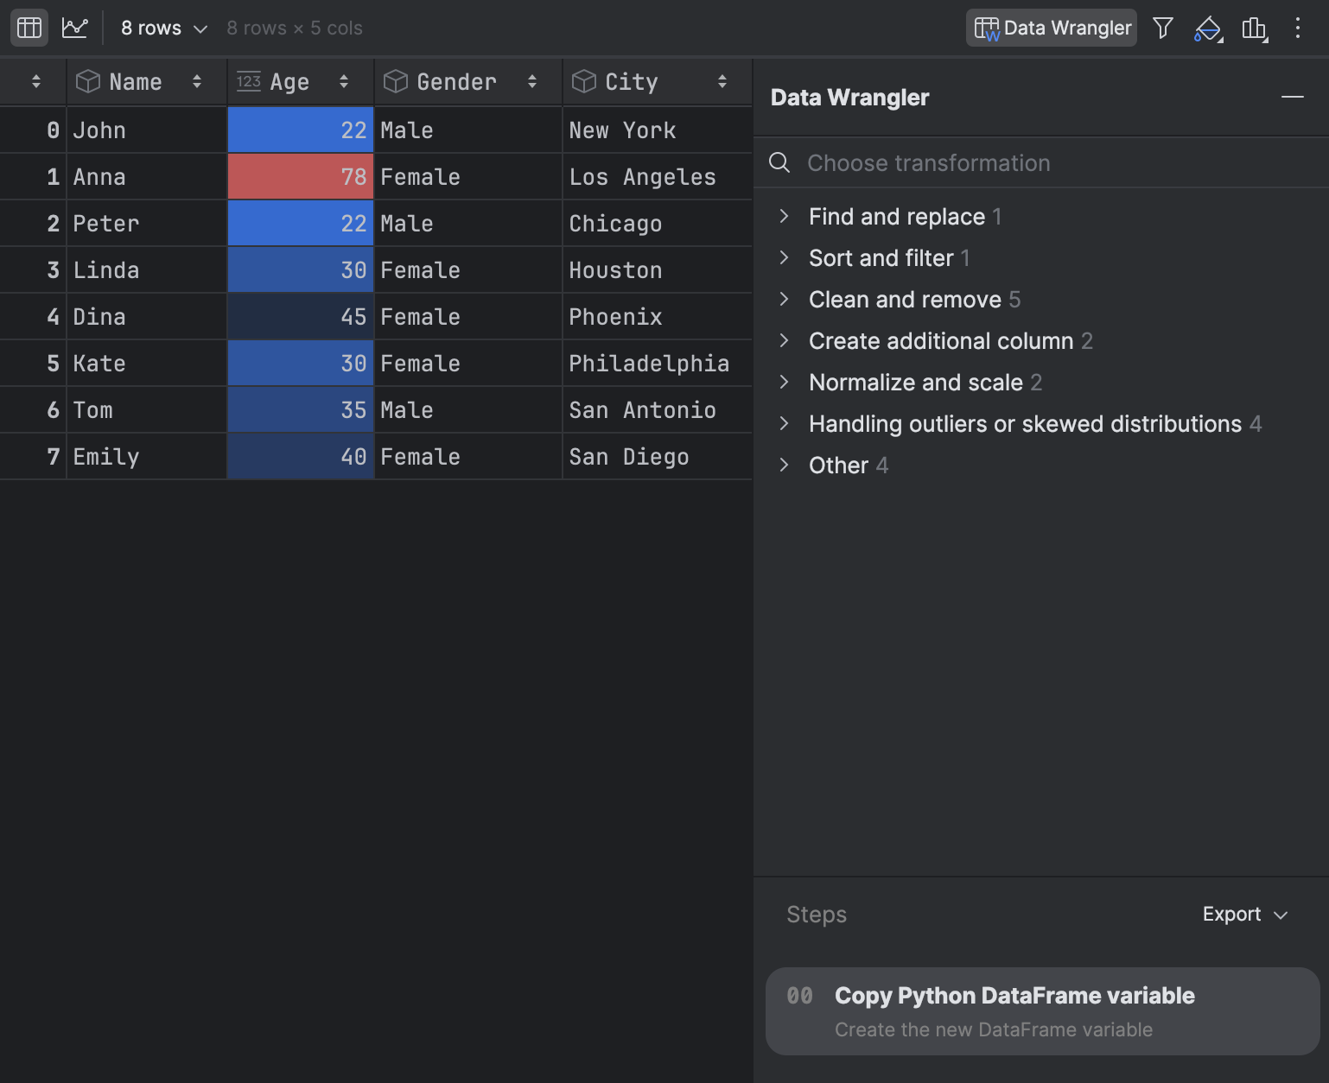Click the search magnifier in Data Wrangler
Image resolution: width=1329 pixels, height=1083 pixels.
coord(779,162)
